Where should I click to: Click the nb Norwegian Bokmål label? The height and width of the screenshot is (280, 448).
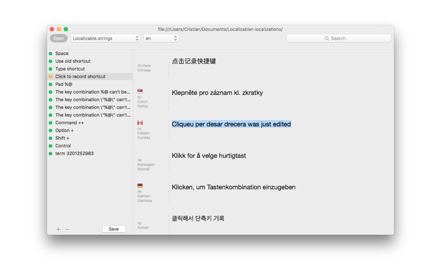(146, 165)
